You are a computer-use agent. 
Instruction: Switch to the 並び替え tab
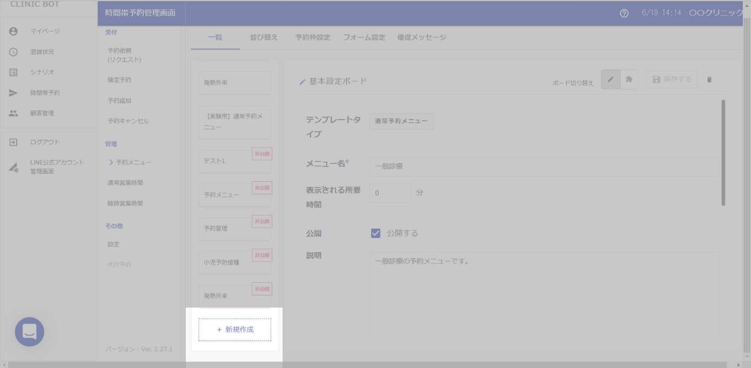tap(264, 38)
